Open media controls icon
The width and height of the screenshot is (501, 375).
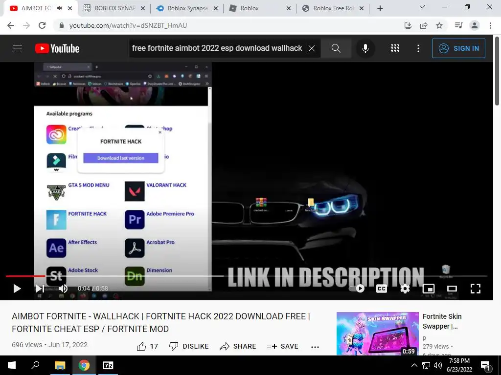(459, 25)
